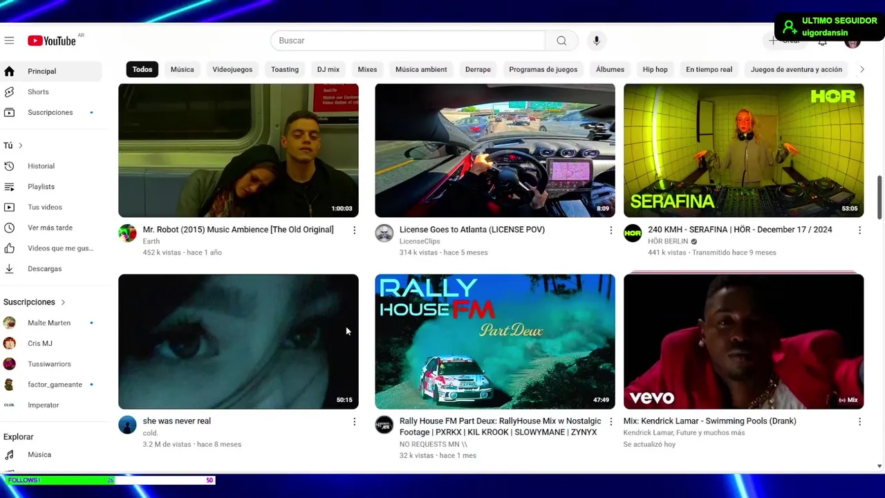The height and width of the screenshot is (498, 885).
Task: Select the En tiempo real chip
Action: 709,69
